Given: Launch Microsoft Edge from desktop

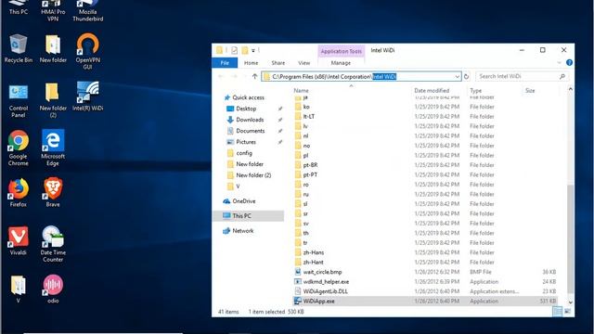Looking at the screenshot, I should tap(53, 148).
